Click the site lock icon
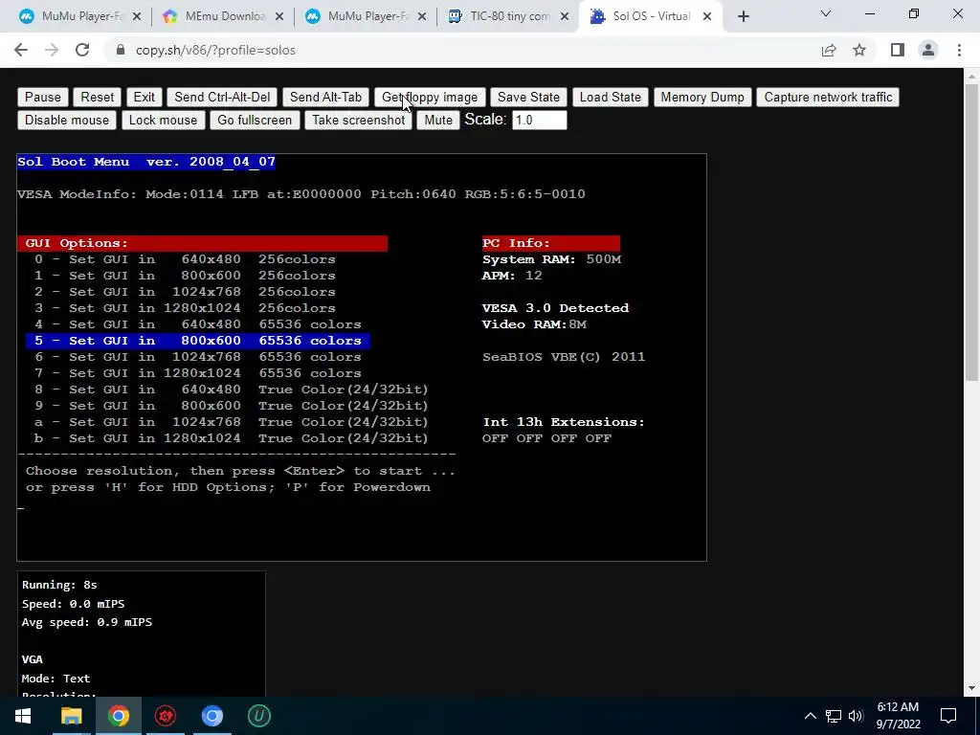This screenshot has height=735, width=980. point(121,50)
